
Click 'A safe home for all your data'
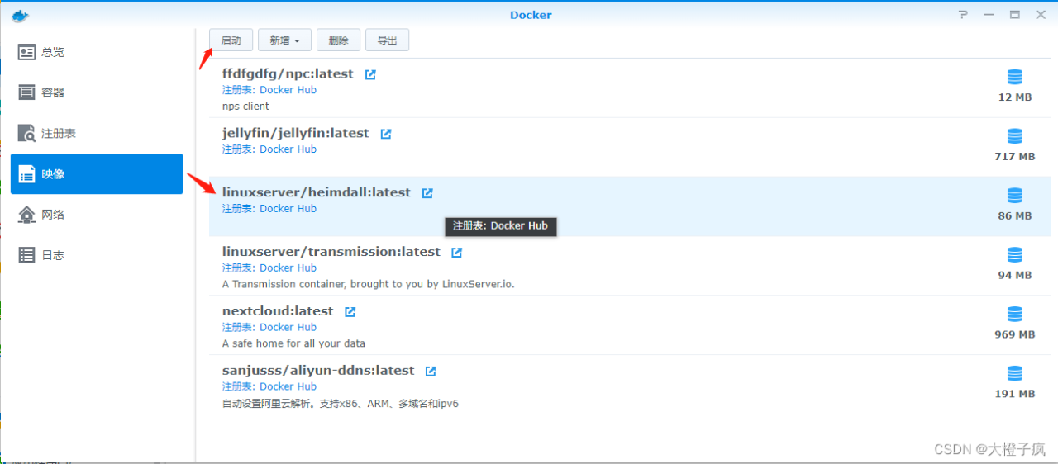tap(293, 343)
